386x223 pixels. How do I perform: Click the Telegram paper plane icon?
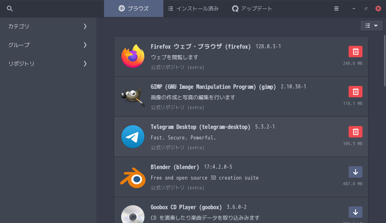(133, 137)
